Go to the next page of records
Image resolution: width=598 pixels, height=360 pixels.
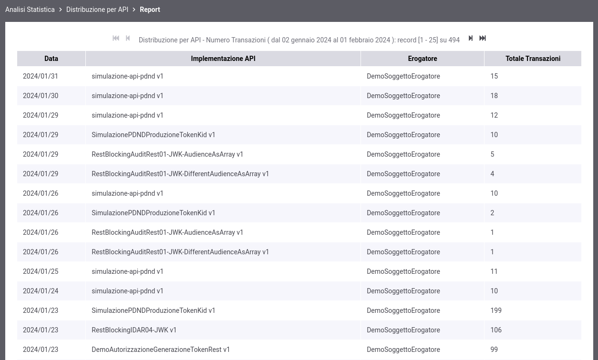(x=470, y=38)
